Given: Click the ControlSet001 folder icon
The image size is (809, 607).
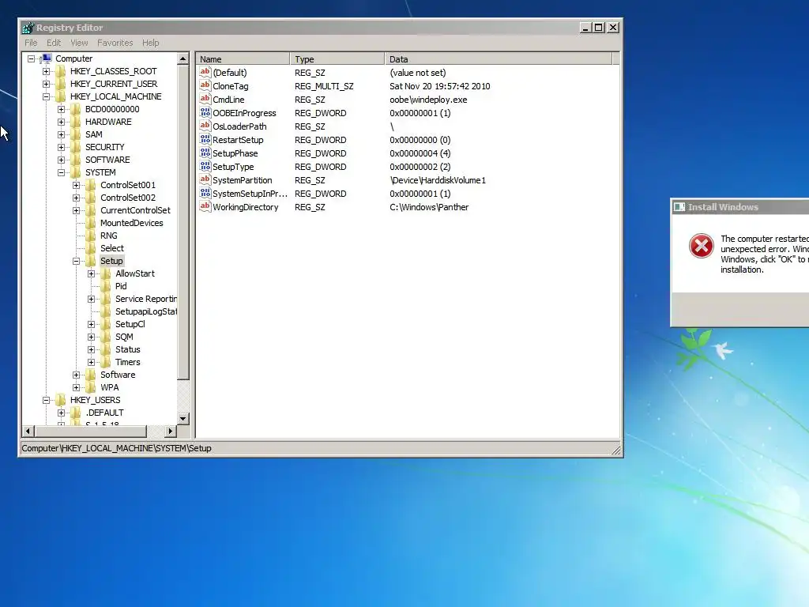Looking at the screenshot, I should (91, 185).
